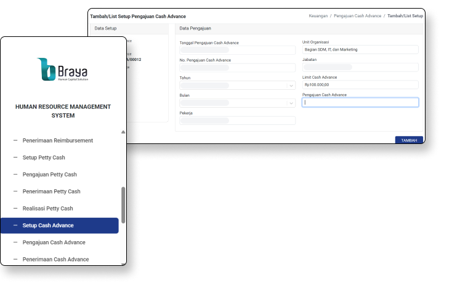Open Penerimaan Reimbursement in the sidebar

pos(57,140)
